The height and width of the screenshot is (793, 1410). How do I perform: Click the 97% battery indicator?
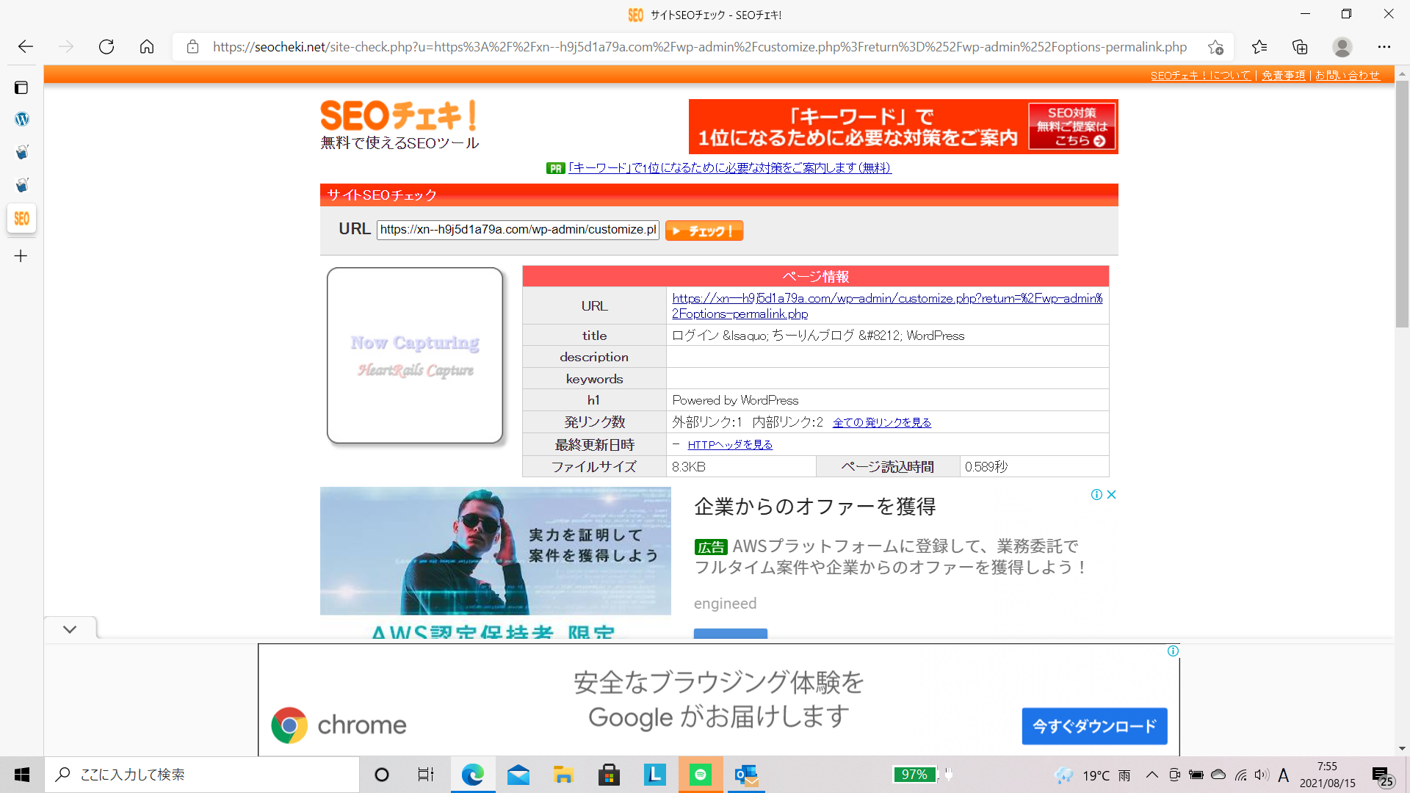(x=914, y=775)
